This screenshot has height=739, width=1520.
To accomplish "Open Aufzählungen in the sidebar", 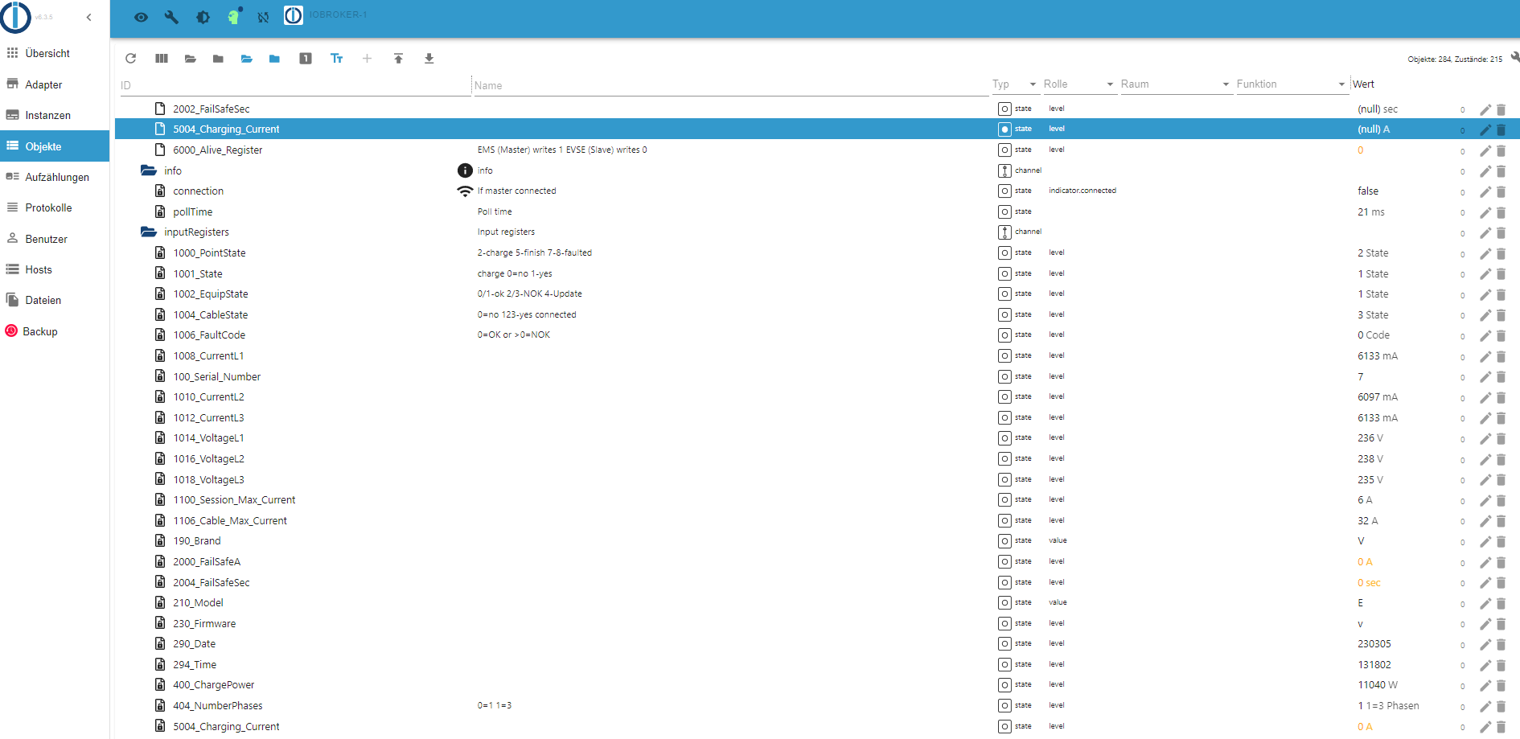I will pyautogui.click(x=55, y=177).
